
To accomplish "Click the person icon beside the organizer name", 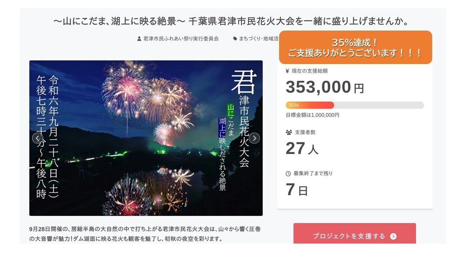I will point(139,39).
